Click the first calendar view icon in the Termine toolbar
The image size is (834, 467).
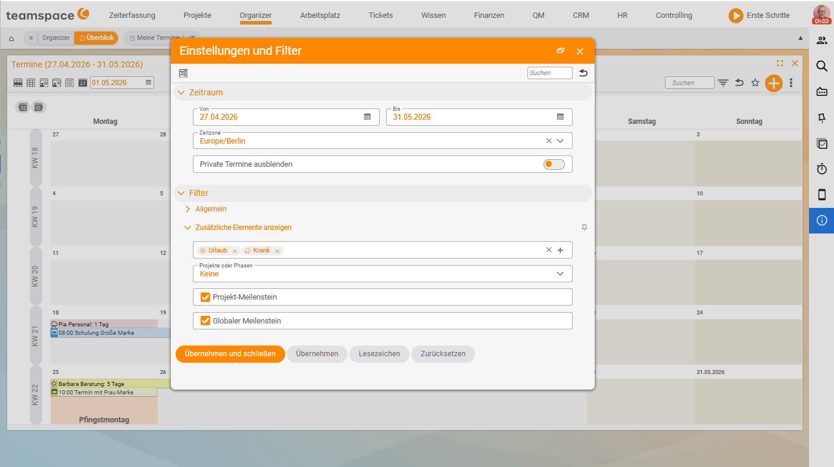18,83
